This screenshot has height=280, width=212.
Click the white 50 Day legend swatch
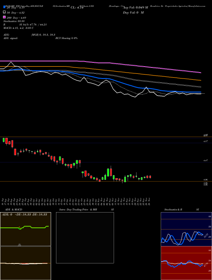pos(5,12)
